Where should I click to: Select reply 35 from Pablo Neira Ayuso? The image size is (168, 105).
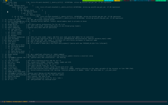tap(18, 51)
